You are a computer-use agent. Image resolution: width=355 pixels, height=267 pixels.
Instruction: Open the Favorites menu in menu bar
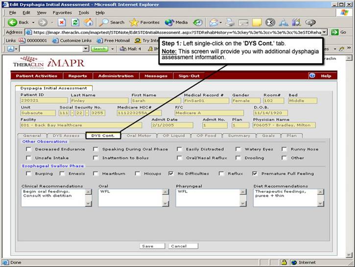point(62,12)
